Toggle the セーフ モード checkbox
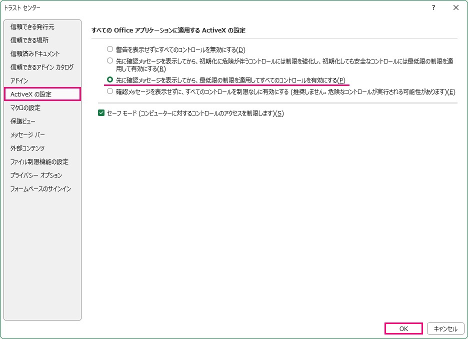This screenshot has width=468, height=339. coord(101,113)
